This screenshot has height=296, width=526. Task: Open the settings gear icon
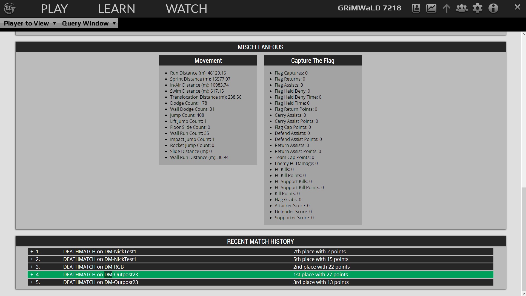pyautogui.click(x=478, y=8)
